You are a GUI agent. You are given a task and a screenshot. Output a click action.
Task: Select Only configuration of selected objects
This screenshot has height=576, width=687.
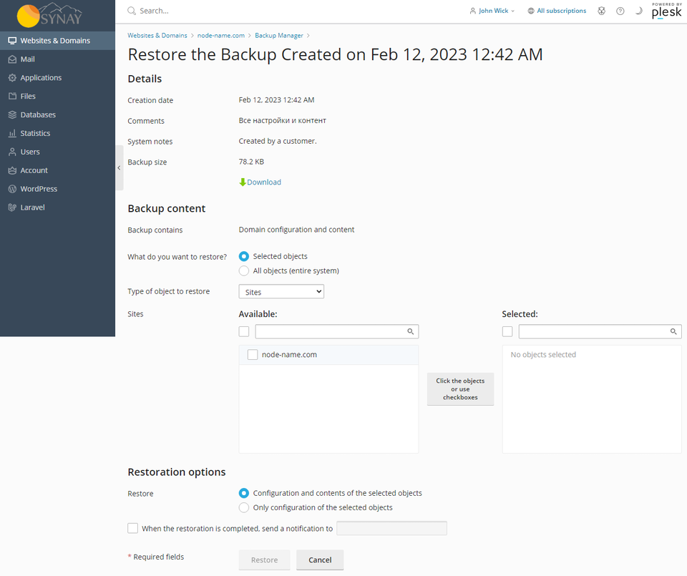(x=244, y=508)
